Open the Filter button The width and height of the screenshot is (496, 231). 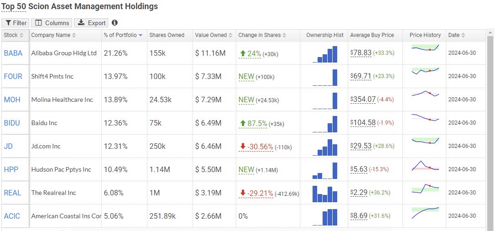[x=16, y=23]
